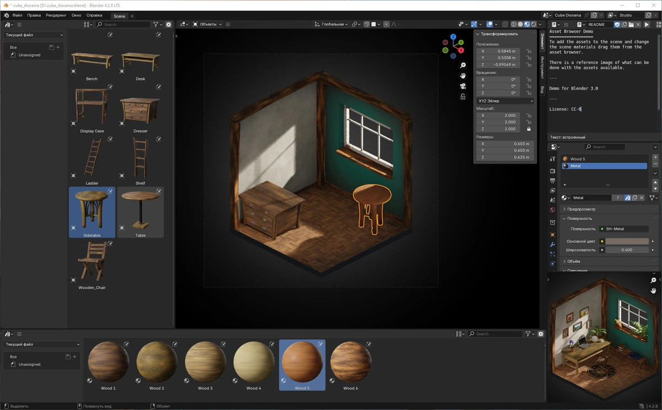Click the zoom magnifier in viewport
Viewport: 662px width, 410px height.
coord(463,66)
